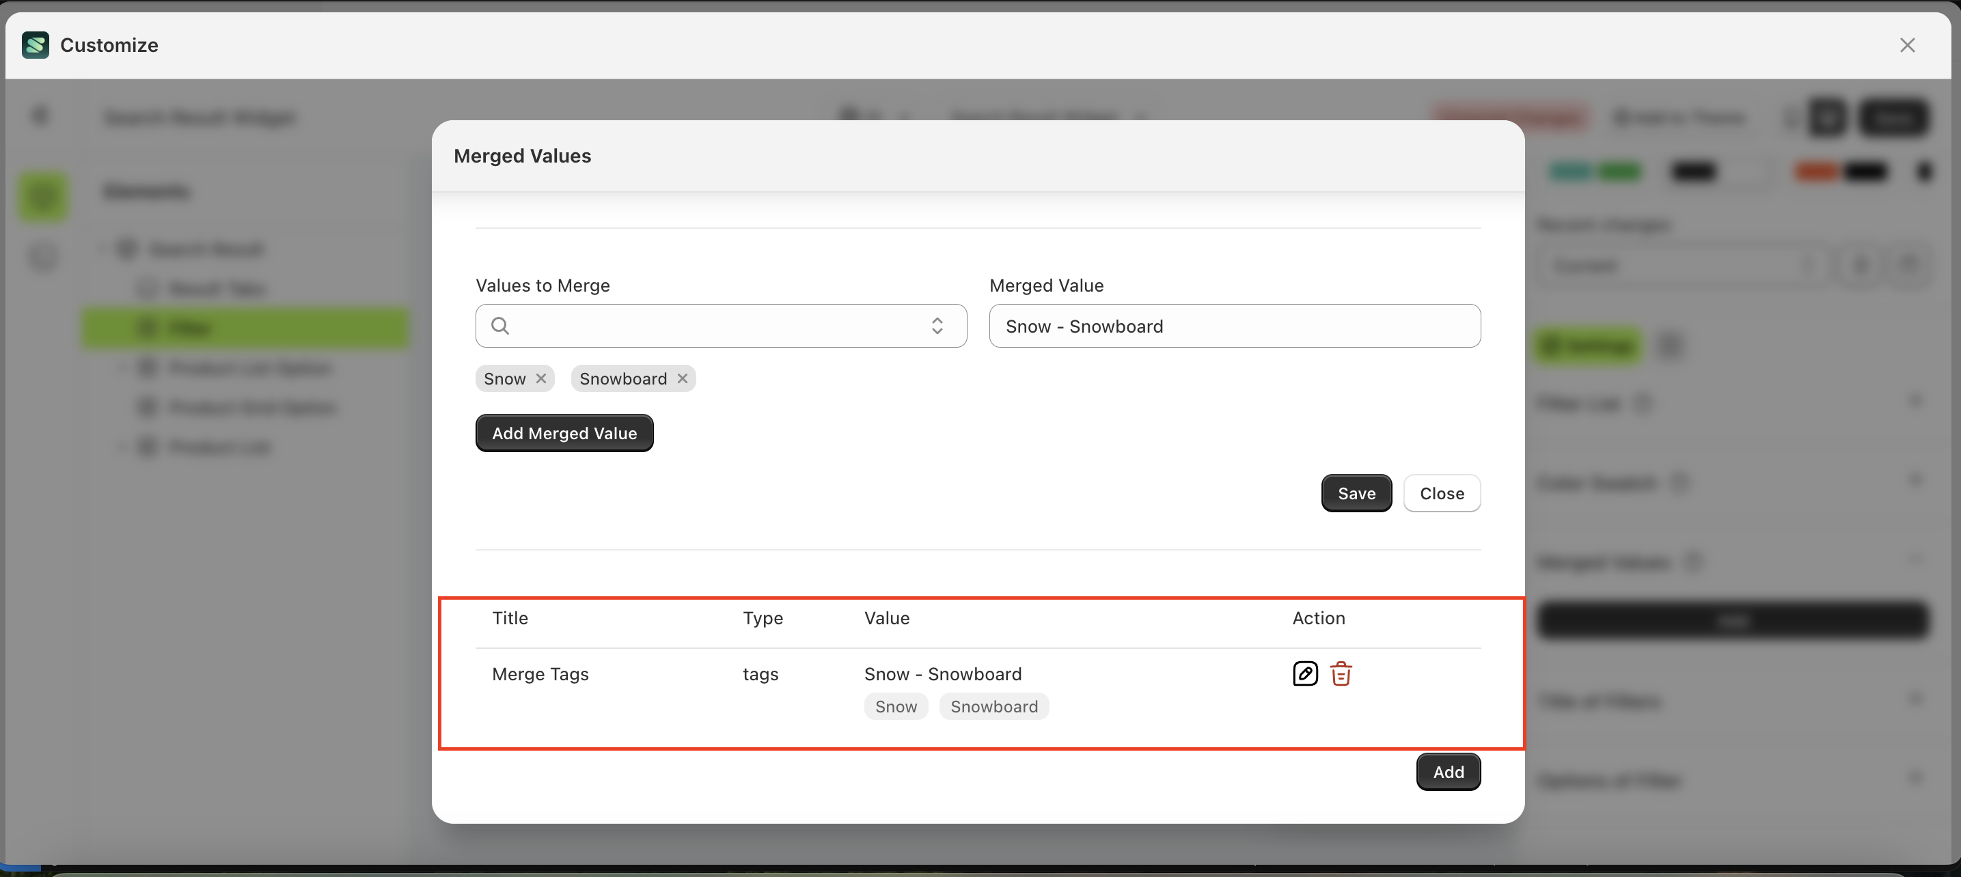1961x877 pixels.
Task: Click the Merge Tags title cell
Action: (x=540, y=673)
